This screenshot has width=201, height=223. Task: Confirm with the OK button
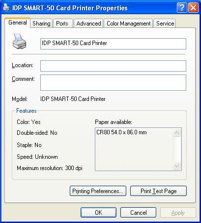tap(98, 213)
